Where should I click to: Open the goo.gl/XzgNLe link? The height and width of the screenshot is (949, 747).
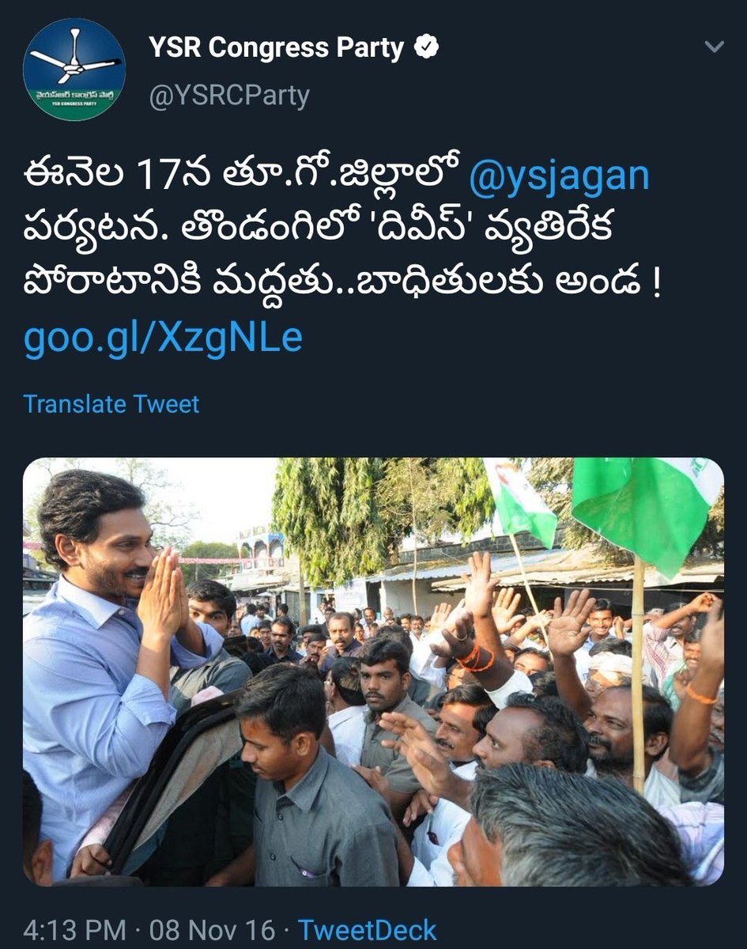click(163, 338)
